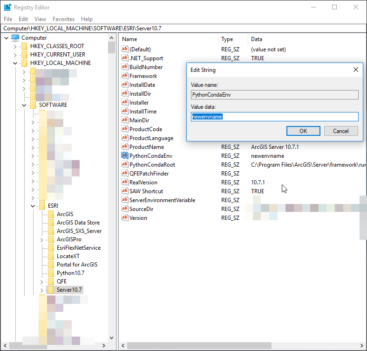This screenshot has width=367, height=351.
Task: Click the PythonCondaEnv string value icon
Action: pos(124,155)
